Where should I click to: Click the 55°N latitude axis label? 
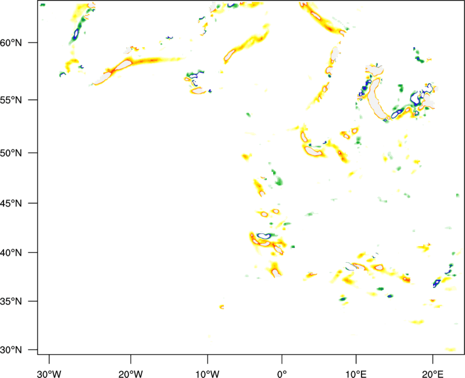coord(11,100)
